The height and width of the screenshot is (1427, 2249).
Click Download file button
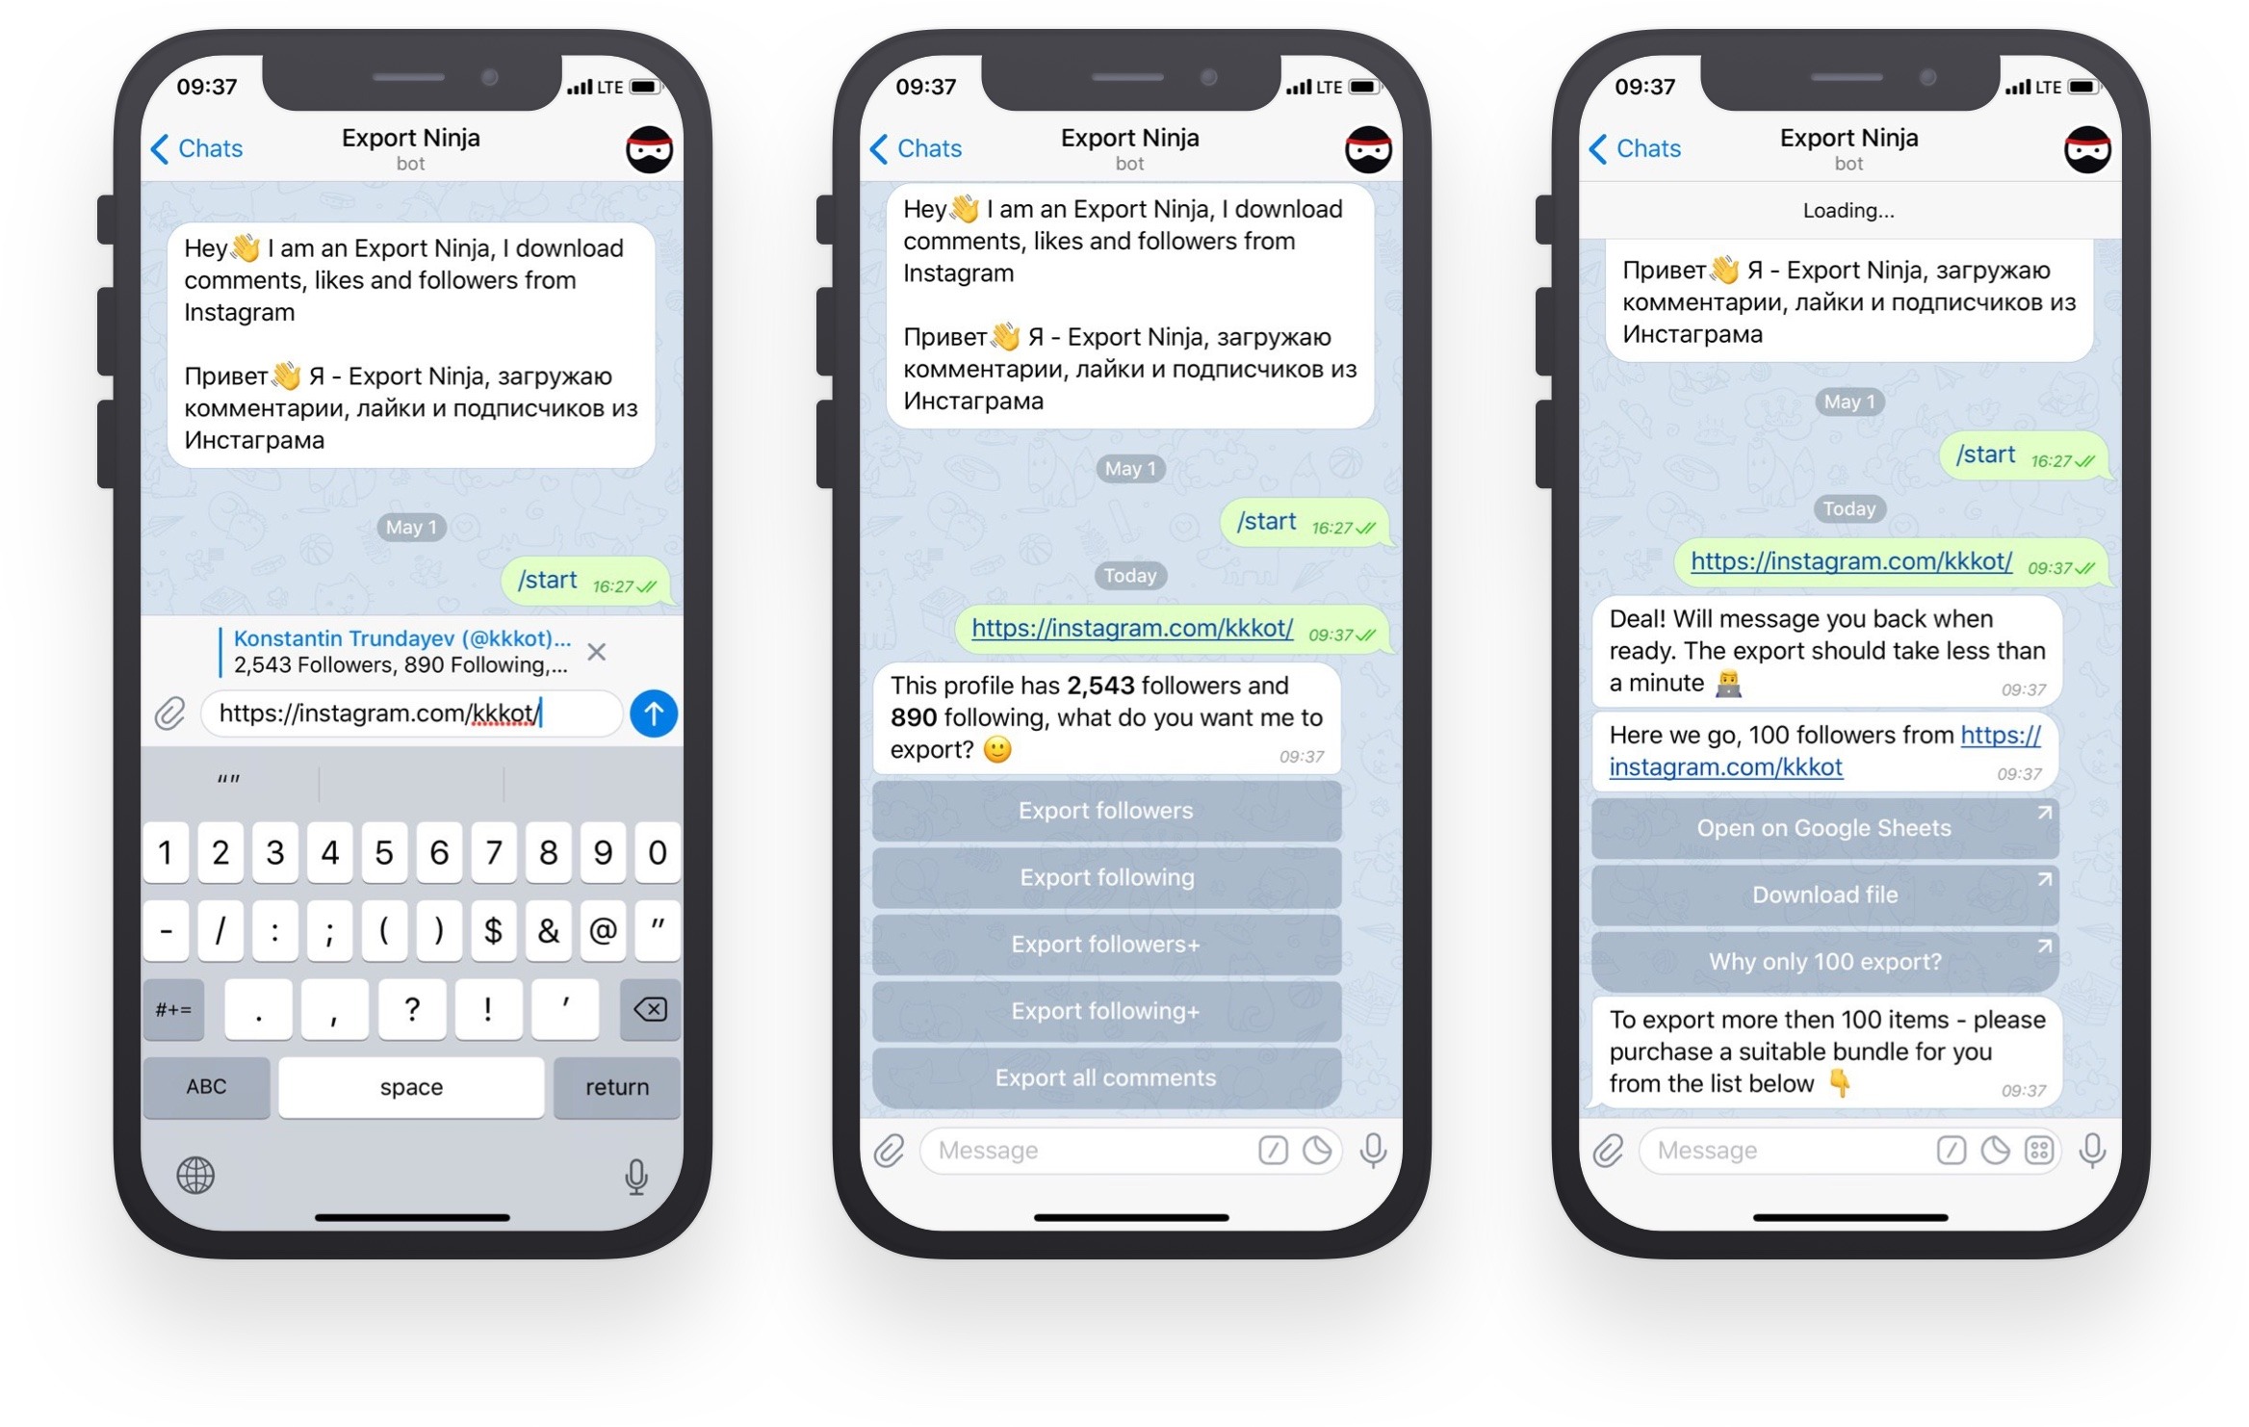[1822, 895]
